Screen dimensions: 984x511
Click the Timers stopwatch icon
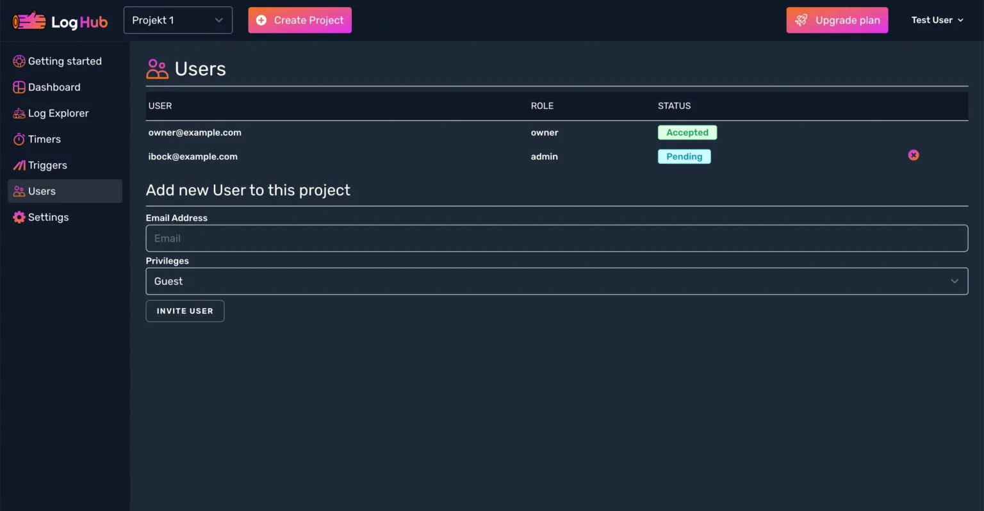click(x=19, y=140)
